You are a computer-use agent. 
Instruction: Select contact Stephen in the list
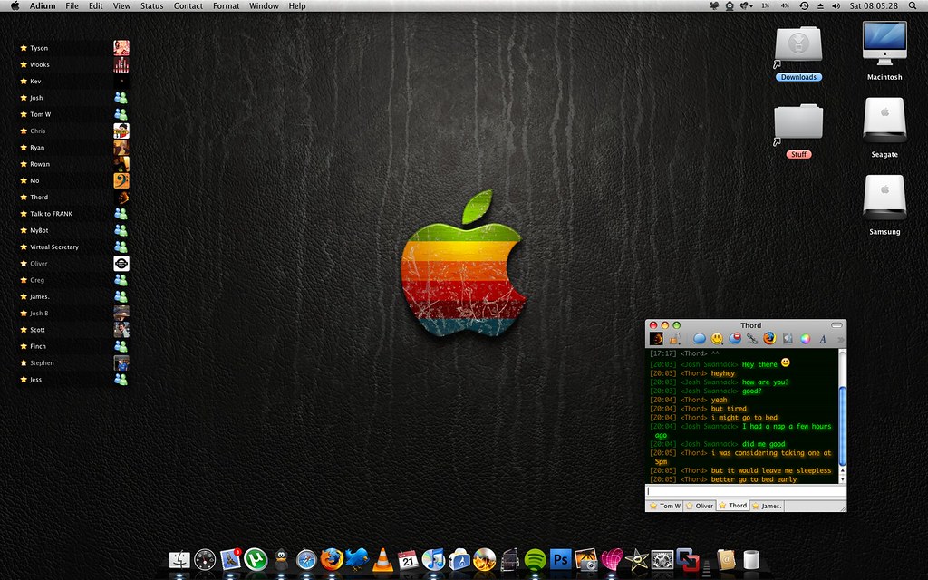click(74, 362)
